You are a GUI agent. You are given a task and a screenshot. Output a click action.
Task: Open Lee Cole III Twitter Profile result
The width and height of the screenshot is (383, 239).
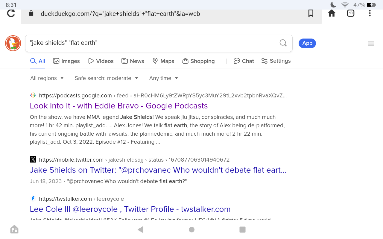click(130, 209)
